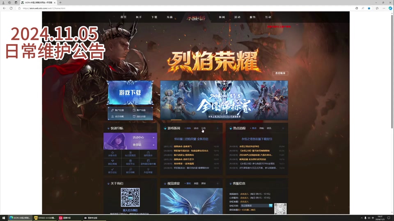The image size is (394, 221).
Task: Reload the page with the refresh icon
Action: point(11,8)
